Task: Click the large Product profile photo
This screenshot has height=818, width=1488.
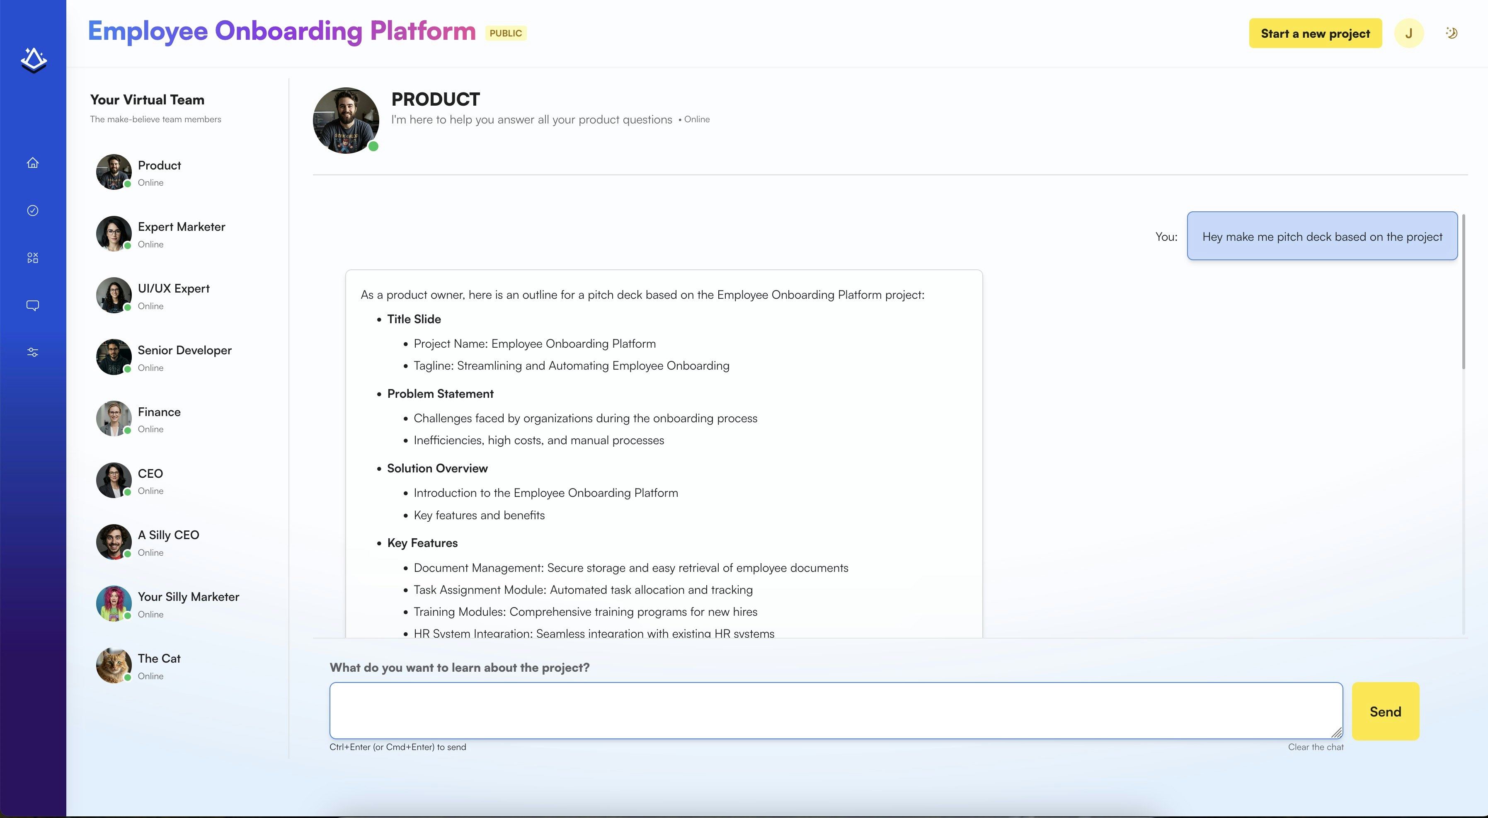Action: point(346,121)
